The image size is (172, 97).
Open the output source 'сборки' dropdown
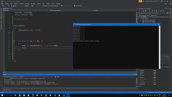pos(33,77)
